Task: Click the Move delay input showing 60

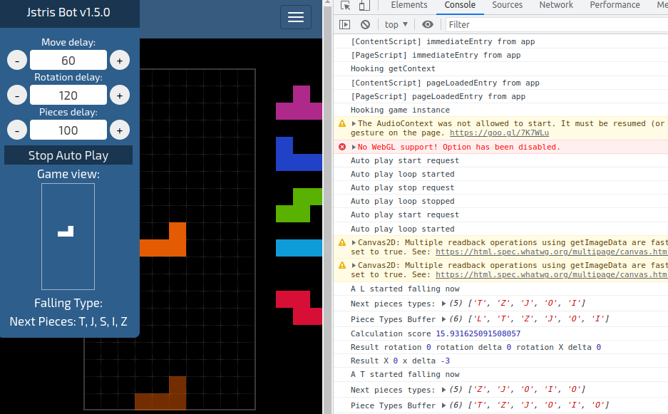Action: (x=68, y=60)
